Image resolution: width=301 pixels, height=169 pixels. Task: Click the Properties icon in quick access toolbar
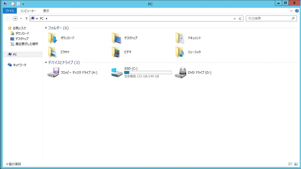(x=13, y=4)
